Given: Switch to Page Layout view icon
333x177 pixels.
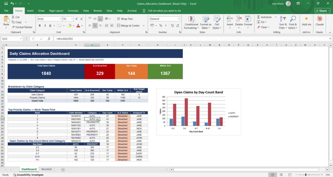Looking at the screenshot, I should (x=281, y=175).
